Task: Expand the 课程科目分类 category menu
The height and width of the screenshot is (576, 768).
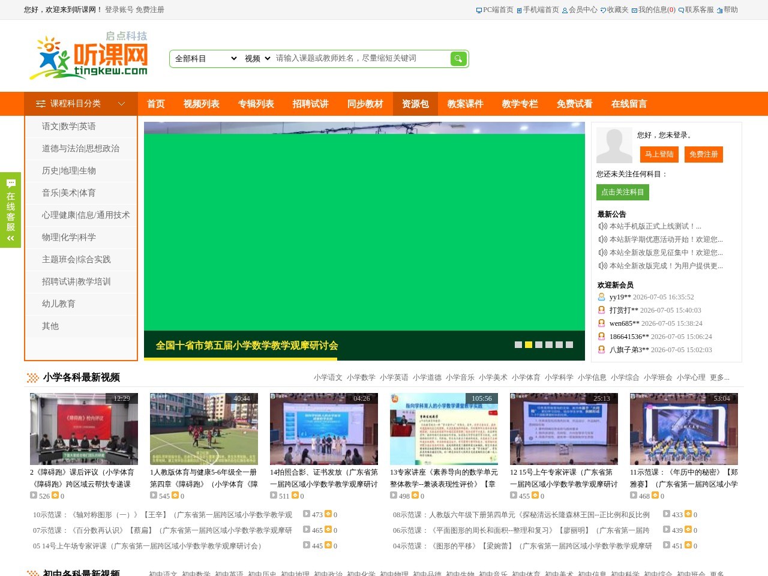Action: pos(81,104)
